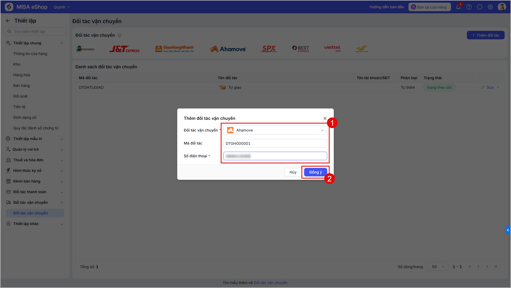Open Thông tin cửa hàng menu item
This screenshot has width=511, height=288.
coord(30,54)
